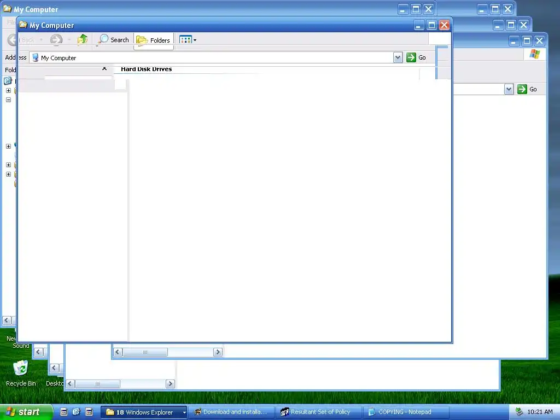Close the front My Computer window
The height and width of the screenshot is (420, 560).
[444, 25]
